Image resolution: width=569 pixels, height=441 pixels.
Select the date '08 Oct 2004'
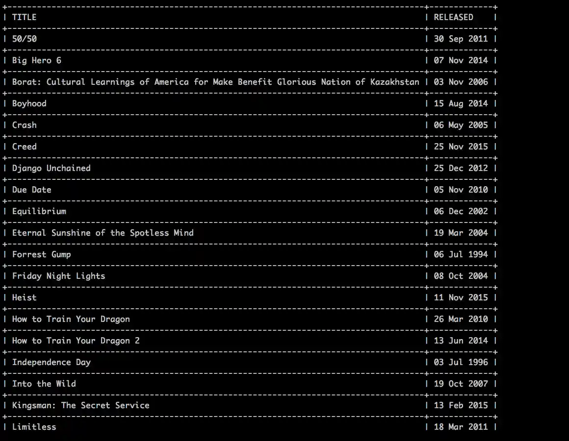click(461, 276)
